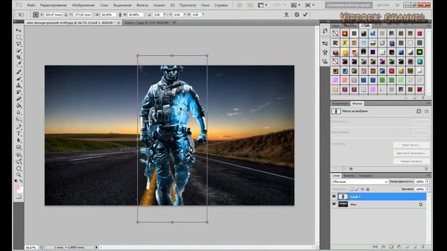Screen dimensions: 447x251
Task: Select the Path Selection tool
Action: point(19,140)
